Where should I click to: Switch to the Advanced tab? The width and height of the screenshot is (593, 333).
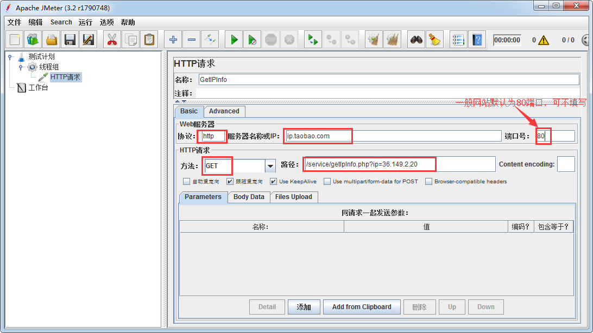[224, 111]
